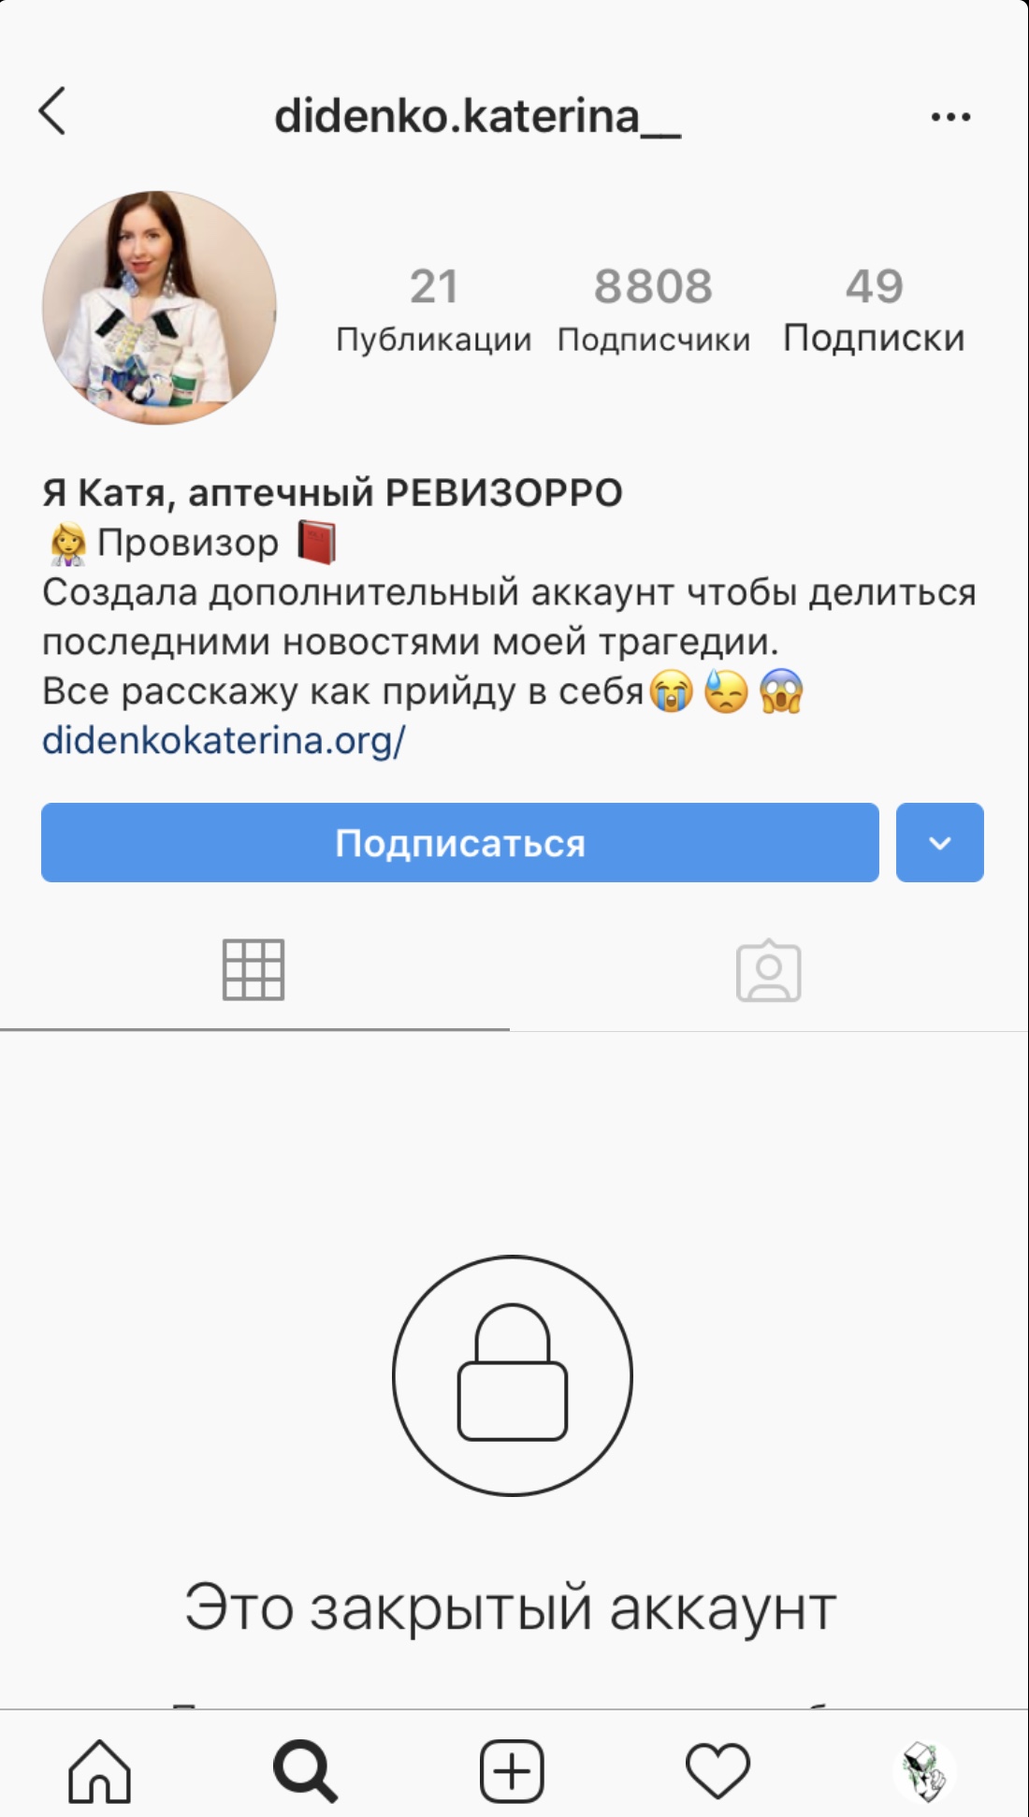The height and width of the screenshot is (1817, 1029).
Task: Open the didenkokaterina.org link
Action: click(224, 741)
